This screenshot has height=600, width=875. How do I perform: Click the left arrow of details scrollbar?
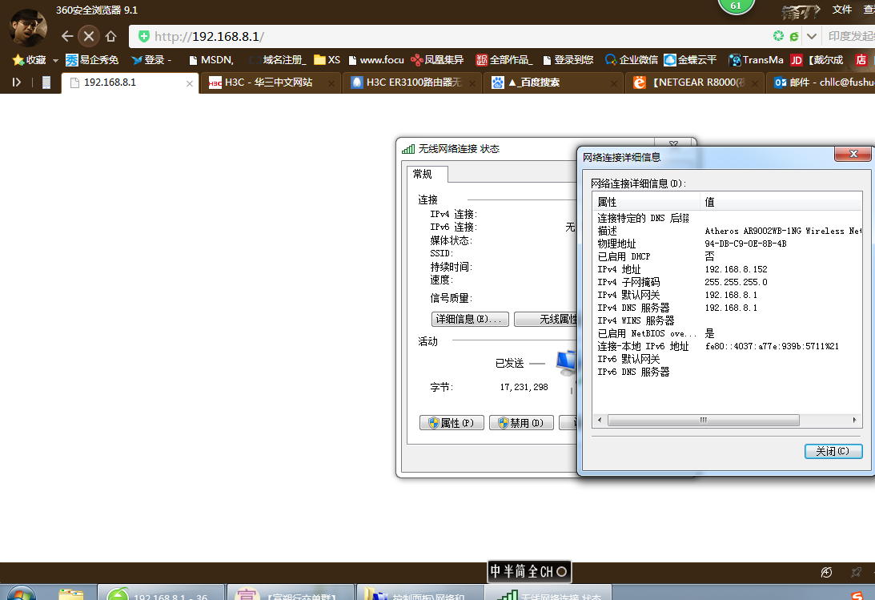600,420
